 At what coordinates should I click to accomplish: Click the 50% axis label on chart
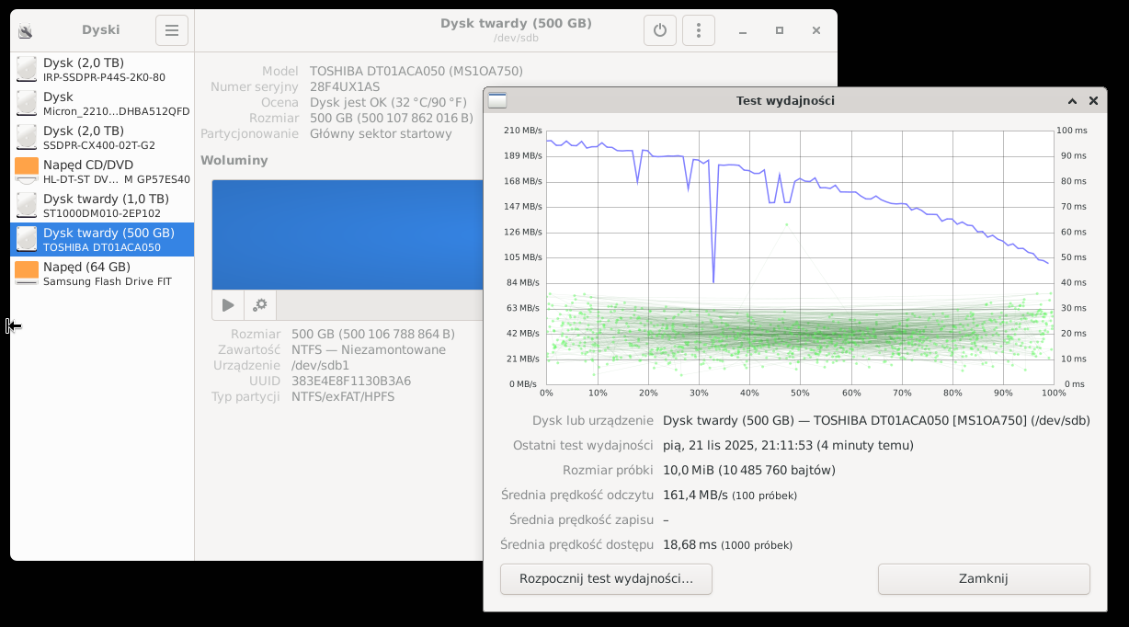click(x=800, y=393)
